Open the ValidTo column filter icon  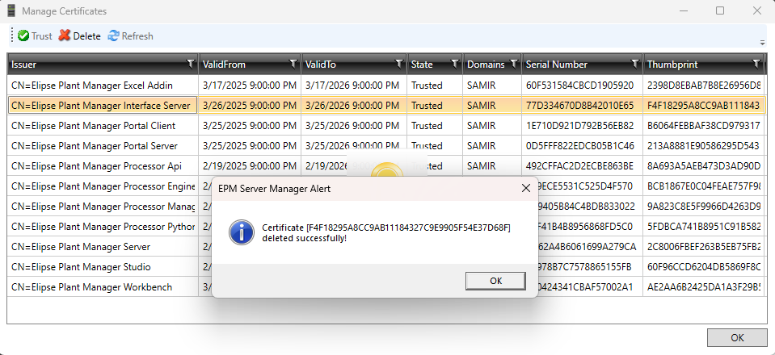click(x=399, y=64)
